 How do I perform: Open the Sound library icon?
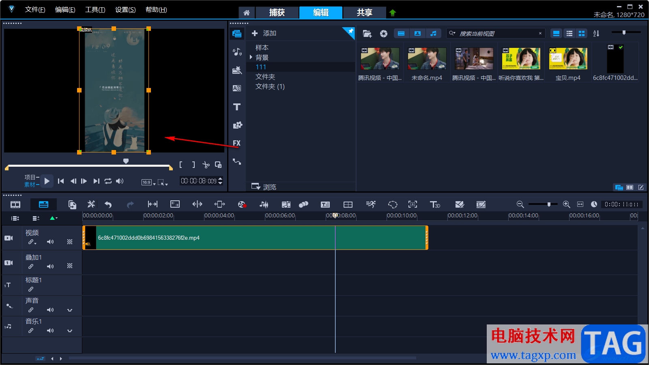pyautogui.click(x=237, y=52)
